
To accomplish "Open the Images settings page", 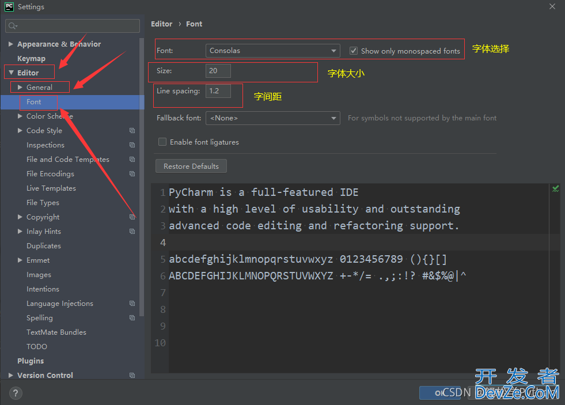I will tap(39, 275).
